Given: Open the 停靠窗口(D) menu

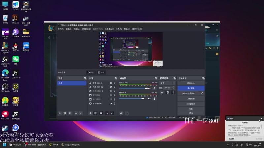Looking at the screenshot, I should pos(86,29).
